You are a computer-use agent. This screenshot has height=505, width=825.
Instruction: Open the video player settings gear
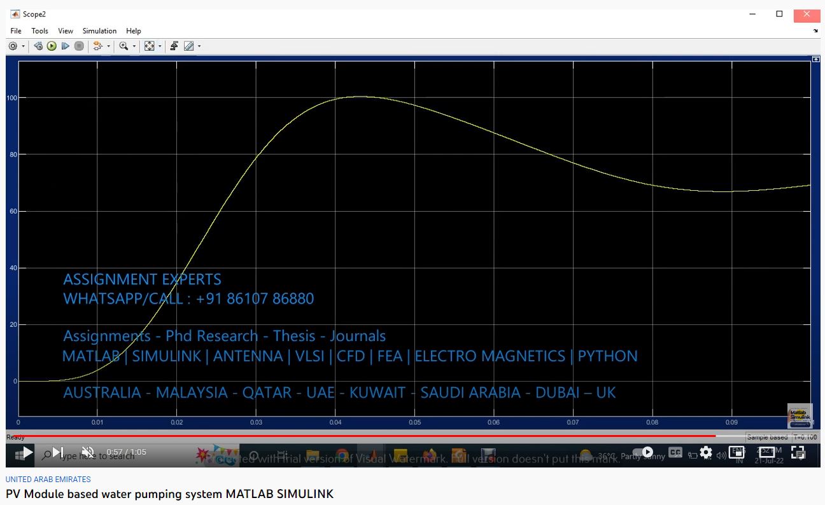coord(706,453)
